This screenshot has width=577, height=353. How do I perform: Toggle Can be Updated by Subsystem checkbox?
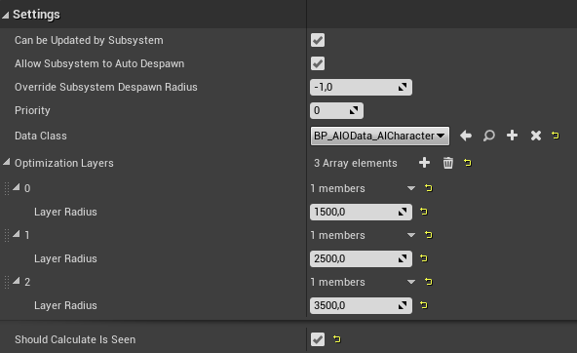[x=318, y=40]
